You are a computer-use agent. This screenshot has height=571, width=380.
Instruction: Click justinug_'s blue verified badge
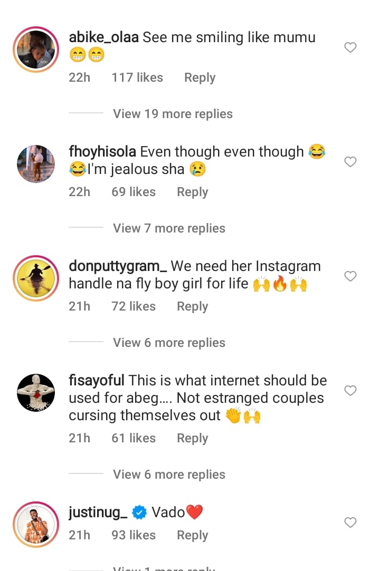(139, 512)
